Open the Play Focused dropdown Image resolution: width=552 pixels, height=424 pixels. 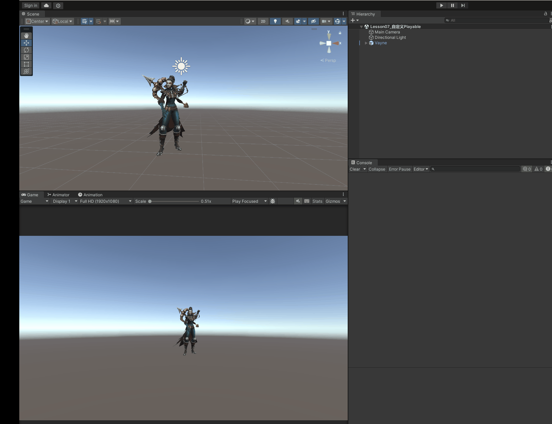(x=249, y=201)
